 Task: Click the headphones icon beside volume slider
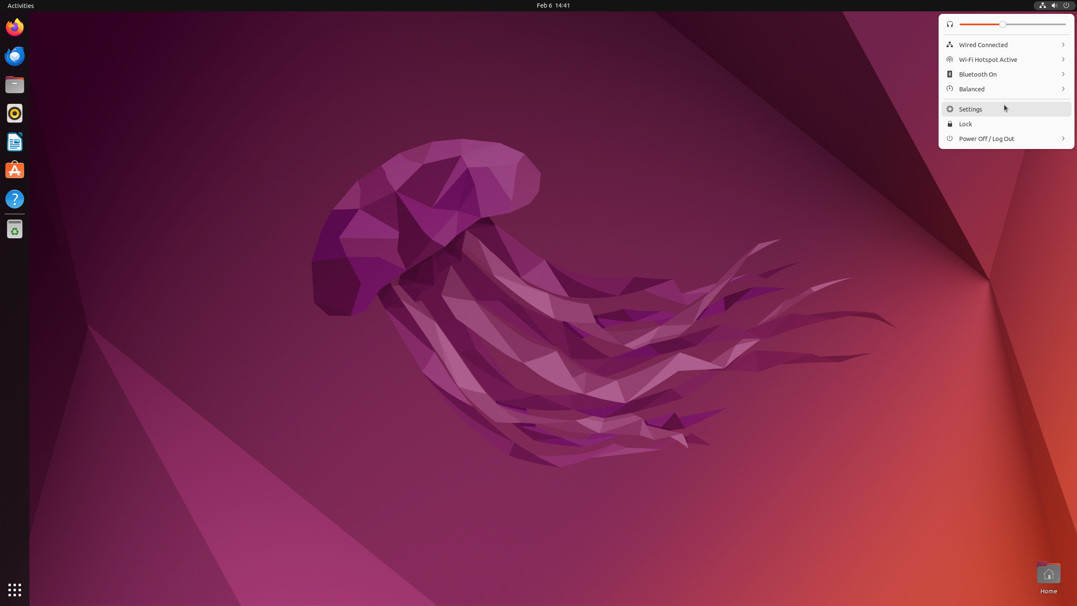[x=950, y=24]
